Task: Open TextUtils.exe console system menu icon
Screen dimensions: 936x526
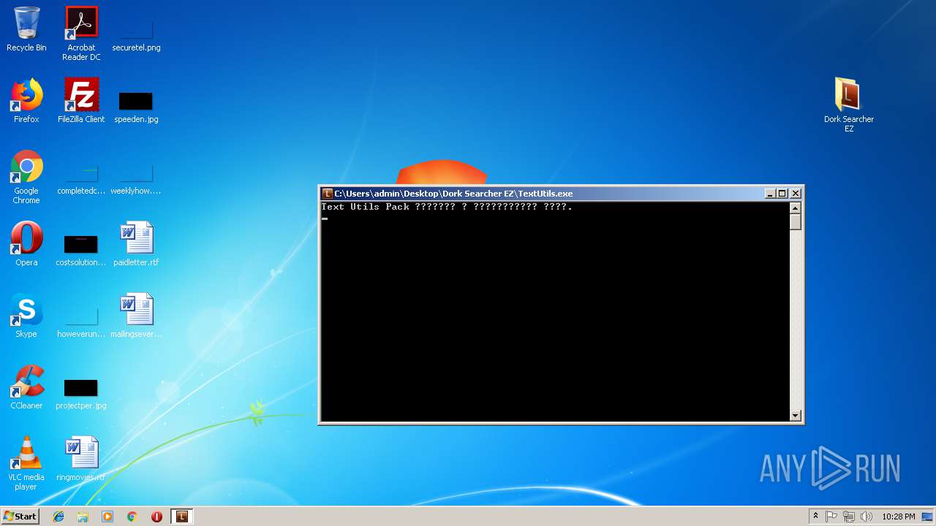Action: (328, 194)
